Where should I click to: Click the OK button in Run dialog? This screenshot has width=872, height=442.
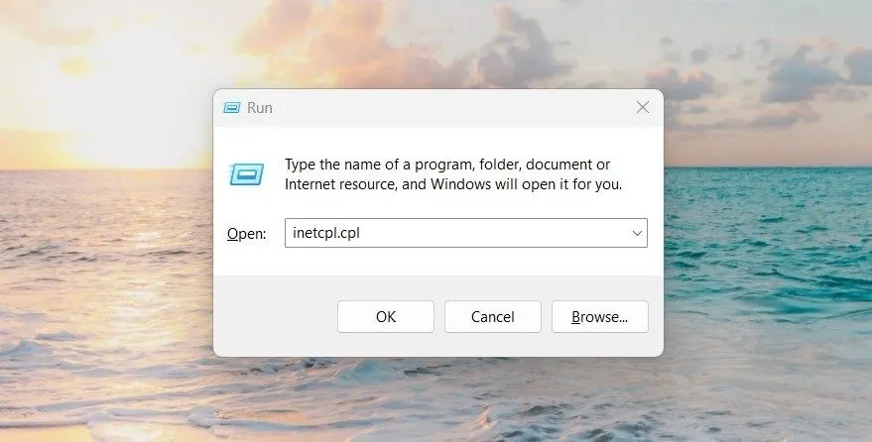pyautogui.click(x=385, y=316)
